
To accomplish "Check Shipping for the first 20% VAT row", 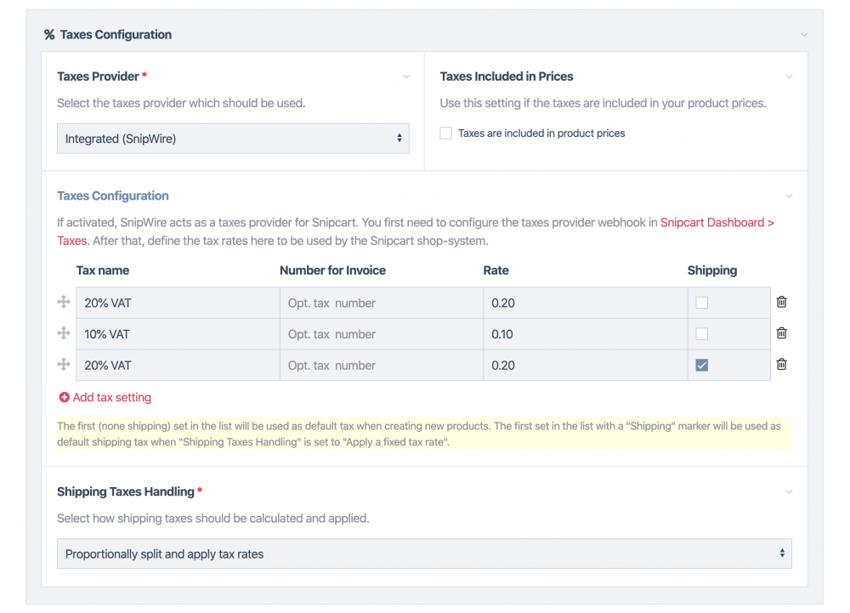I will (701, 303).
